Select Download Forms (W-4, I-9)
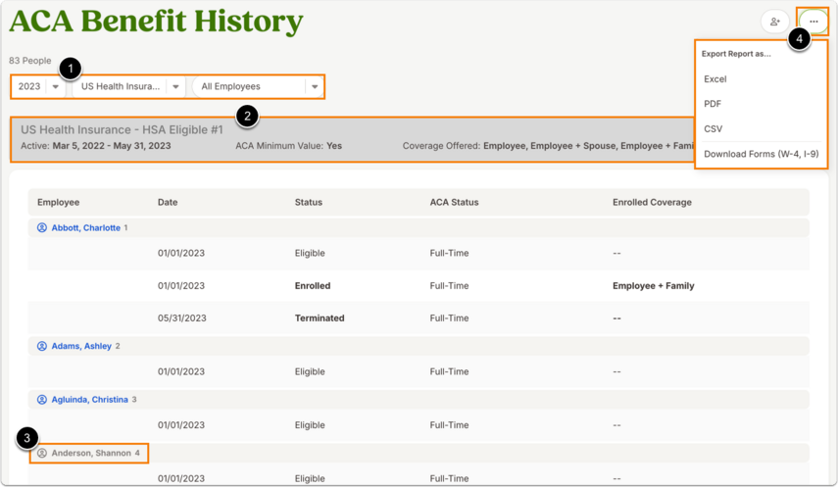The image size is (838, 487). pos(761,154)
